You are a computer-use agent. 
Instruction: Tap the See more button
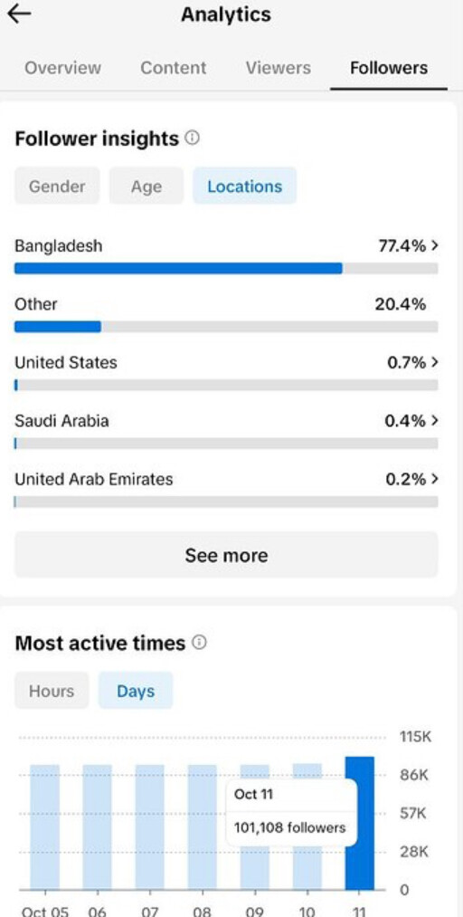pyautogui.click(x=227, y=554)
